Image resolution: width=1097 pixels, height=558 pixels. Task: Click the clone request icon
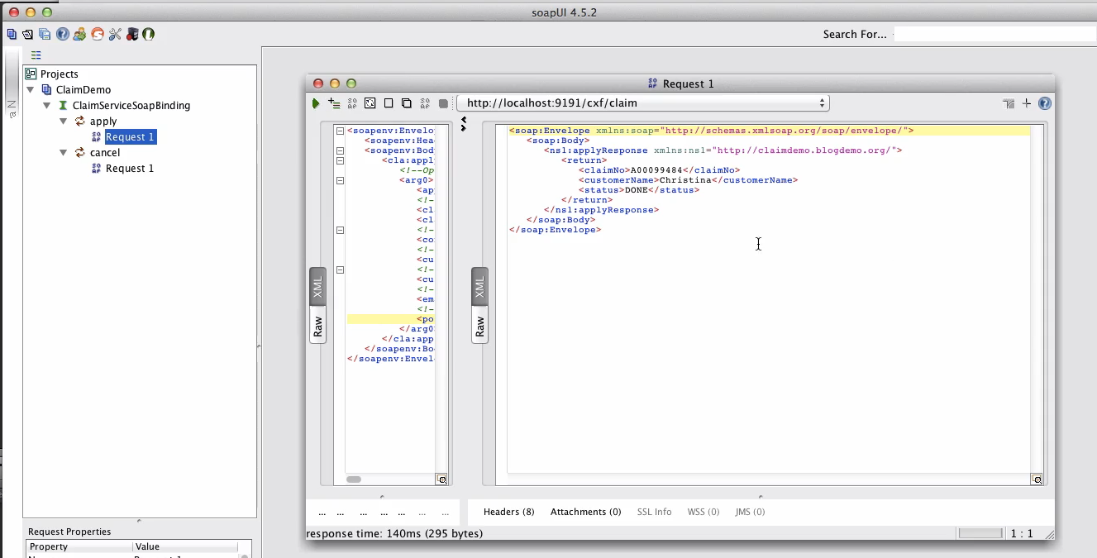(x=406, y=103)
